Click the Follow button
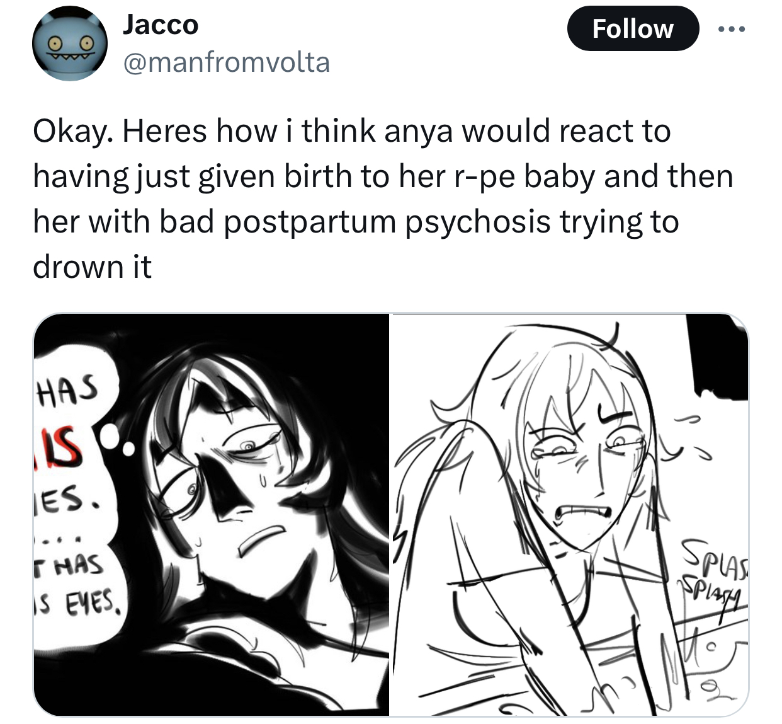 point(633,28)
